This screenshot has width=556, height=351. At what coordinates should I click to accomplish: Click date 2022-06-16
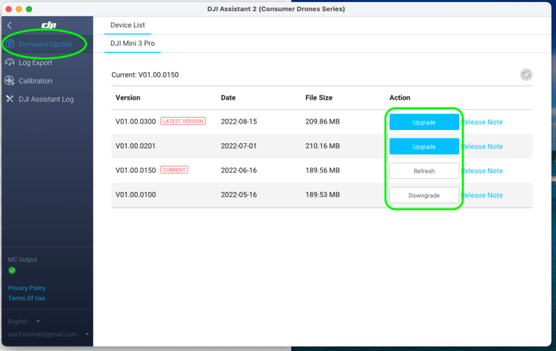click(x=239, y=170)
